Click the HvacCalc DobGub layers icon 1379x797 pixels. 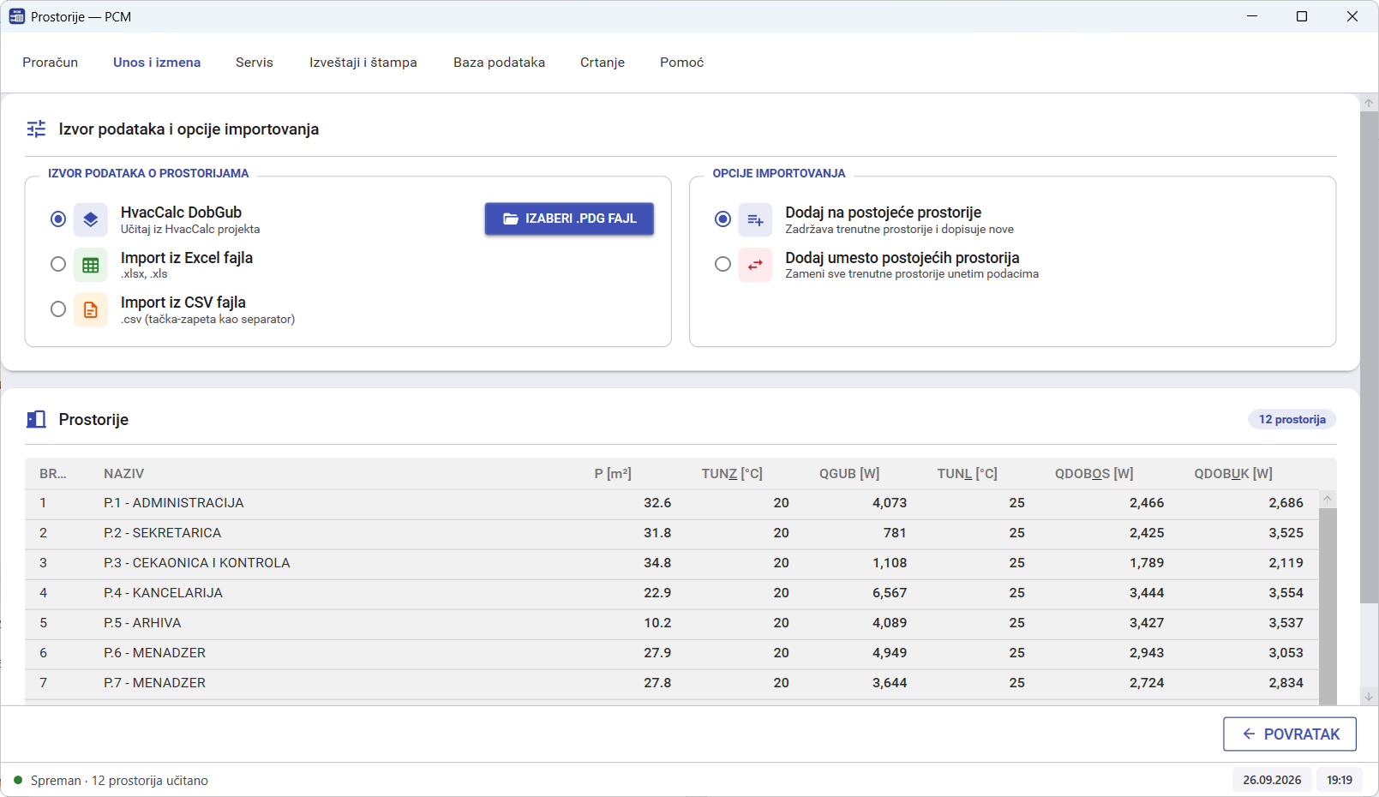90,219
